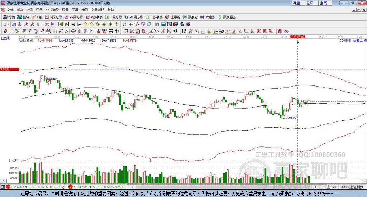Move chart right with black right arrow
The height and width of the screenshot is (197, 367).
point(79,24)
